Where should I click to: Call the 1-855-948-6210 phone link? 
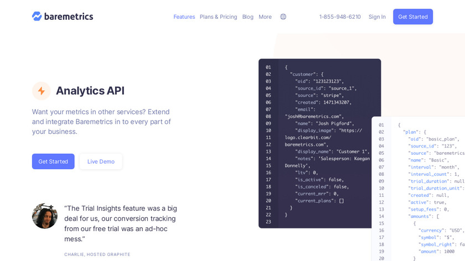click(340, 17)
